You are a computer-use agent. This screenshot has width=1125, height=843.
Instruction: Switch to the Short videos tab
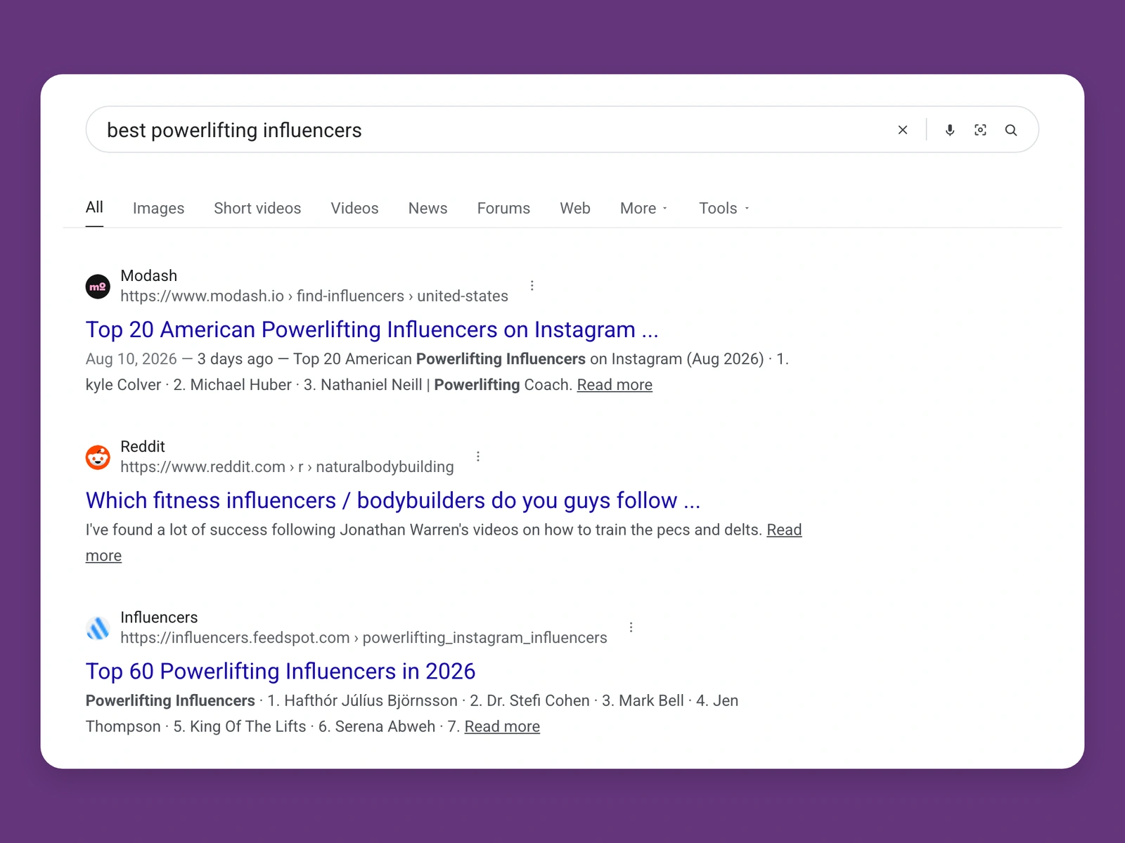pos(257,209)
